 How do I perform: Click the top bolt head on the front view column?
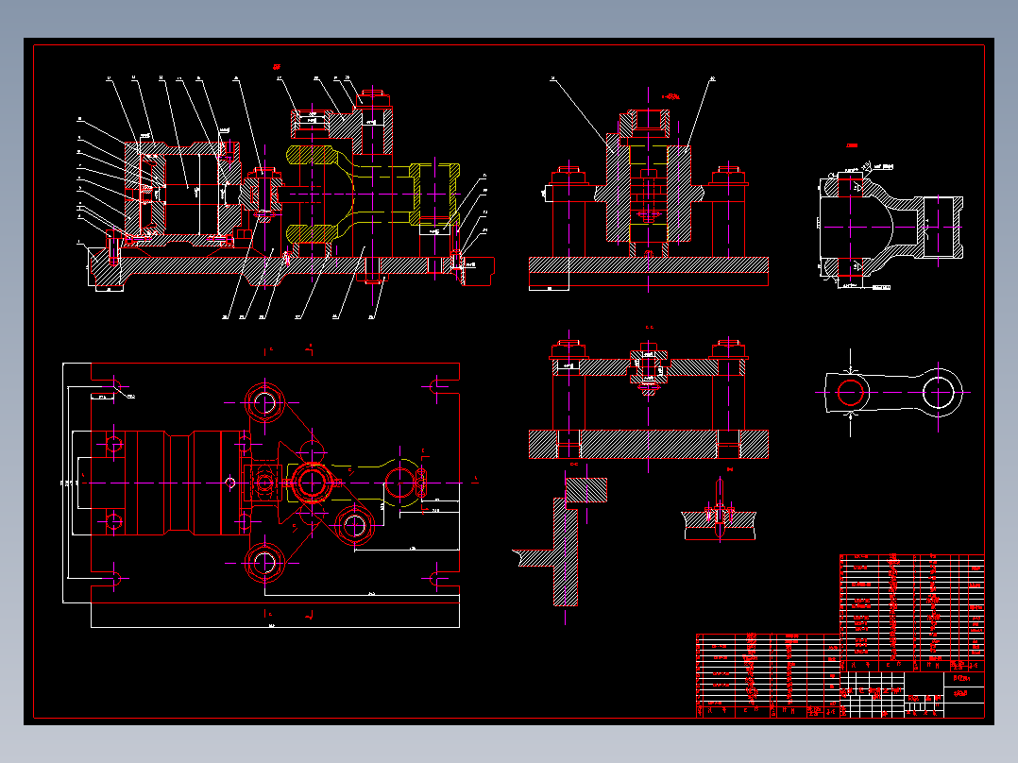373,98
